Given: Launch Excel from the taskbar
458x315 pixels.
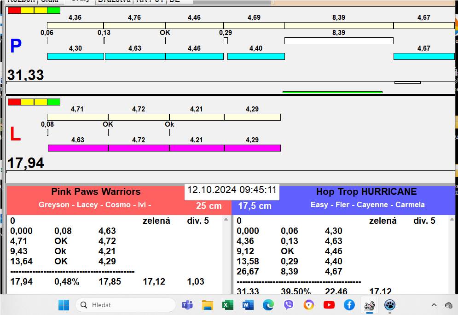Looking at the screenshot, I should [227, 305].
